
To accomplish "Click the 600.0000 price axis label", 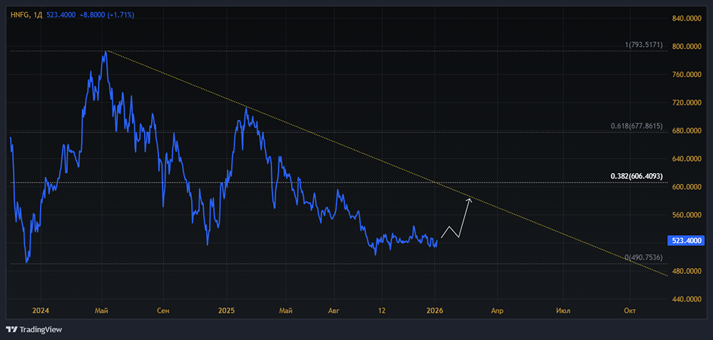I will 687,187.
